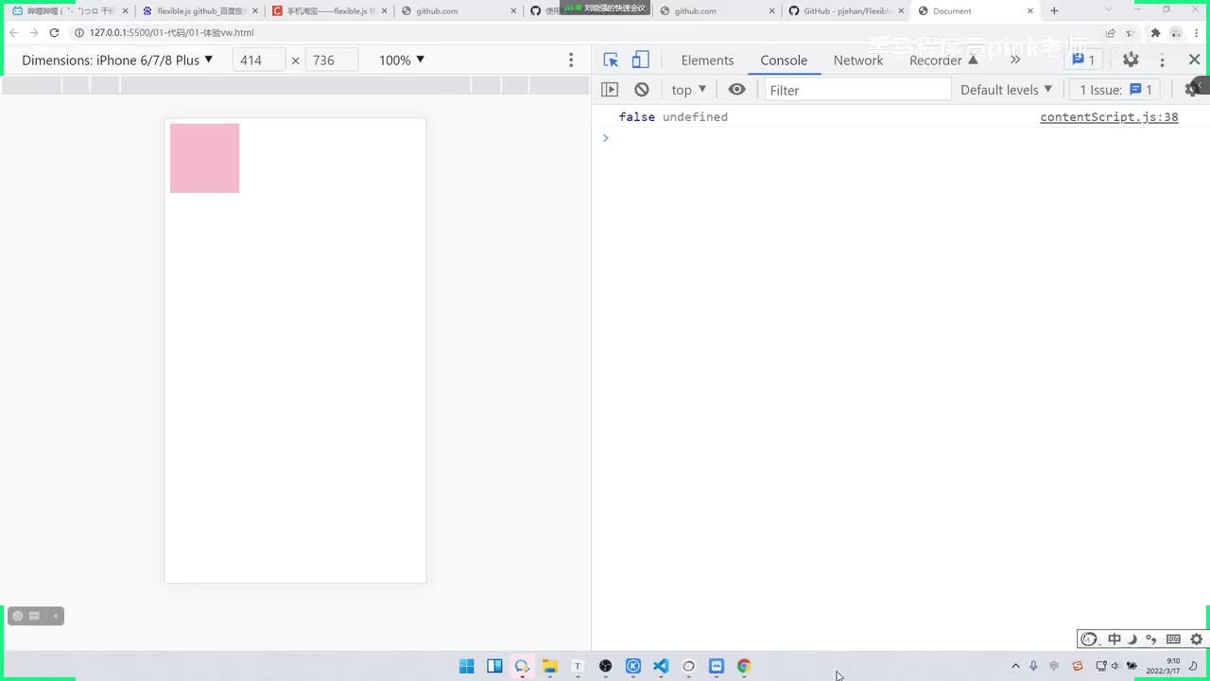Select the pink square in the page
The image size is (1210, 681).
click(x=204, y=158)
